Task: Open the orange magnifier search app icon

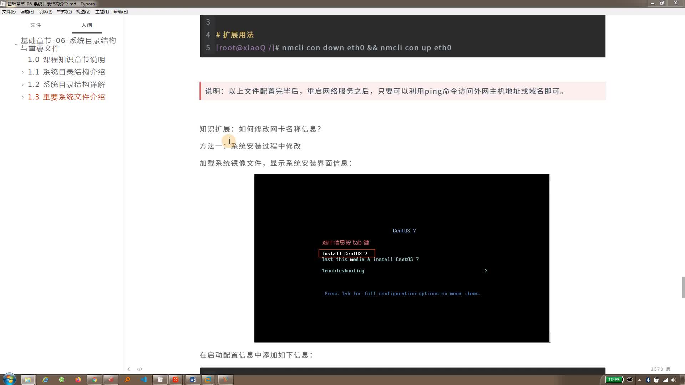Action: click(x=127, y=380)
